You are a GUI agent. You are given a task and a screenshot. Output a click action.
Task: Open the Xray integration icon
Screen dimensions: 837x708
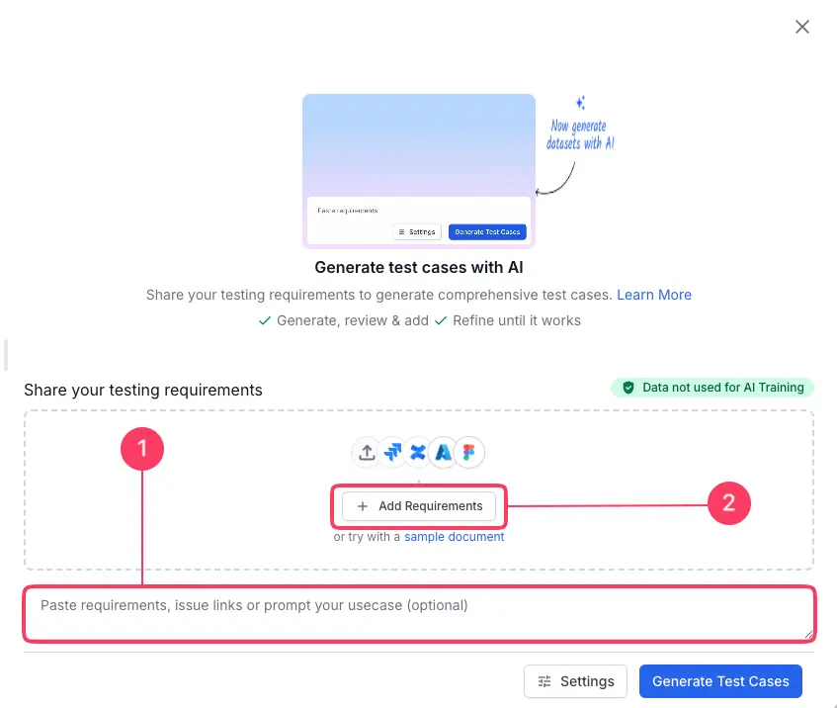click(418, 452)
